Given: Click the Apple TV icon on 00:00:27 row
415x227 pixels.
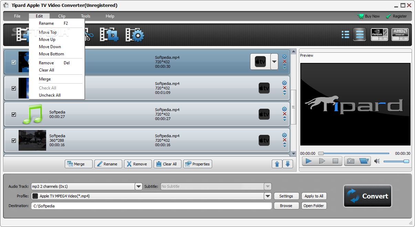Looking at the screenshot, I should click(x=264, y=114).
